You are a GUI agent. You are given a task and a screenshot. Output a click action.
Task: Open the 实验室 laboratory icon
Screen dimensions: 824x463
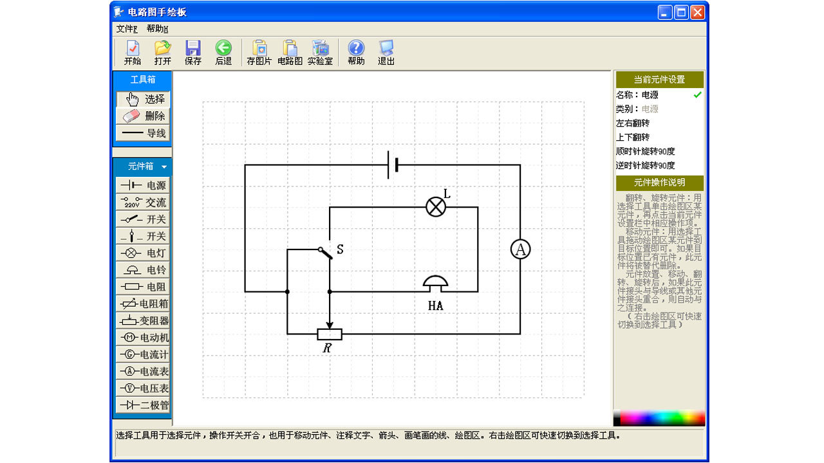click(x=320, y=53)
